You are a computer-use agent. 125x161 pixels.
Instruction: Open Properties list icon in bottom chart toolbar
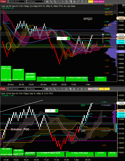tap(86, 89)
